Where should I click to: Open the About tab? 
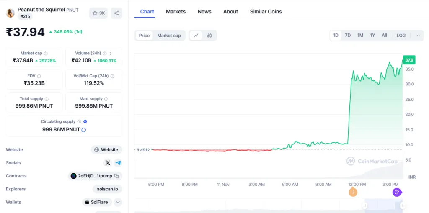click(x=230, y=12)
